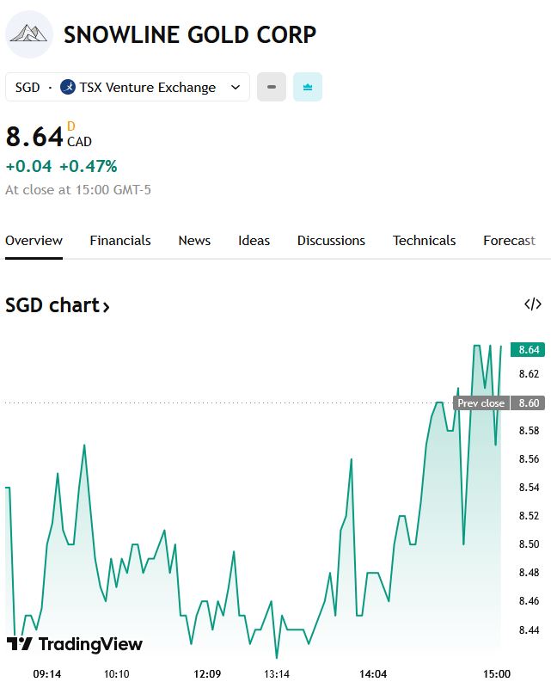Switch to the Financials tab
Image resolution: width=551 pixels, height=688 pixels.
tap(120, 241)
